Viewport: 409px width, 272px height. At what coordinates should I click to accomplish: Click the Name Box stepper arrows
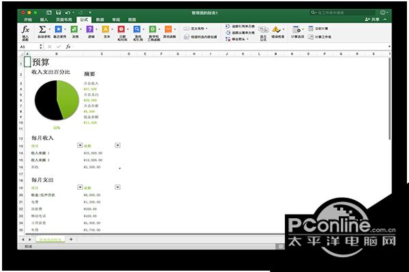tap(41, 47)
